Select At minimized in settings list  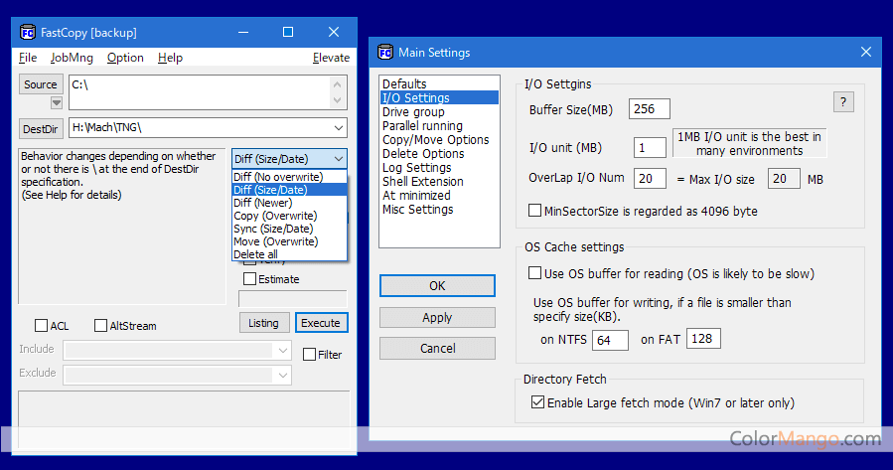point(439,196)
